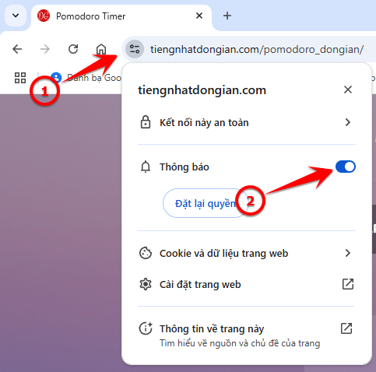Open the tab search dropdown arrow
This screenshot has width=376, height=372.
tap(16, 16)
